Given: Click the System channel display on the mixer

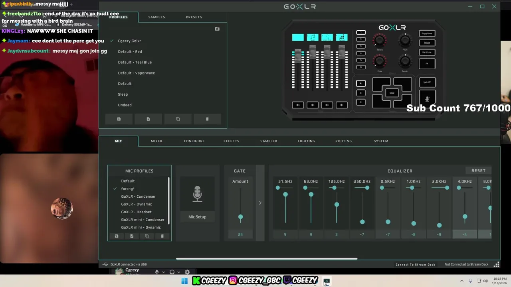Looking at the screenshot, I should coord(342,37).
